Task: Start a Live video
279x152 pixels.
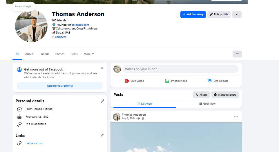Action: [134, 81]
